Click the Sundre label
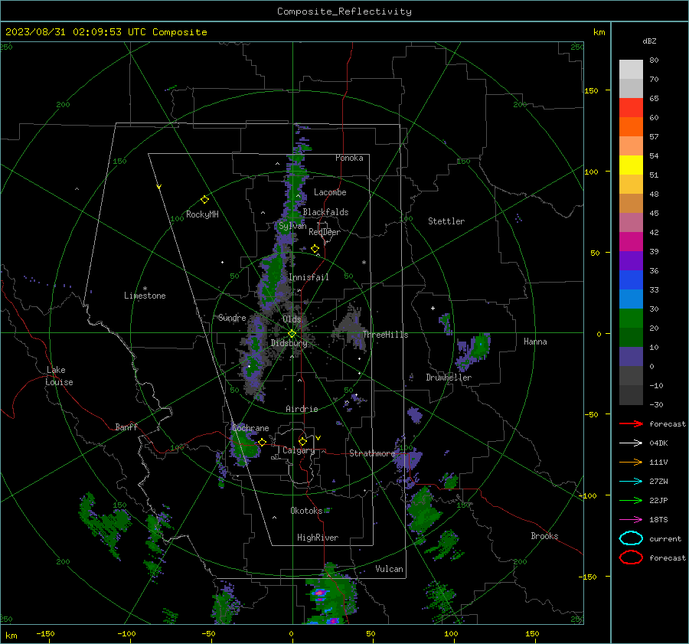Screen dimensions: 689x644 [x=232, y=318]
